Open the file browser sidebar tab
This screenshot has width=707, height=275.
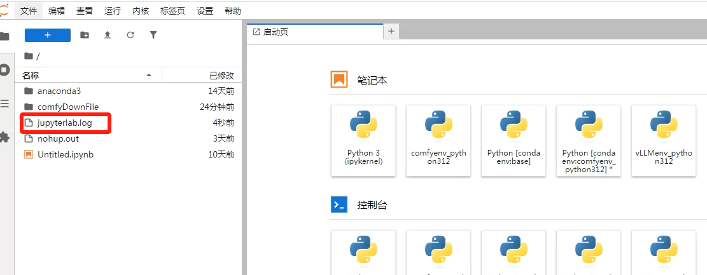(4, 36)
